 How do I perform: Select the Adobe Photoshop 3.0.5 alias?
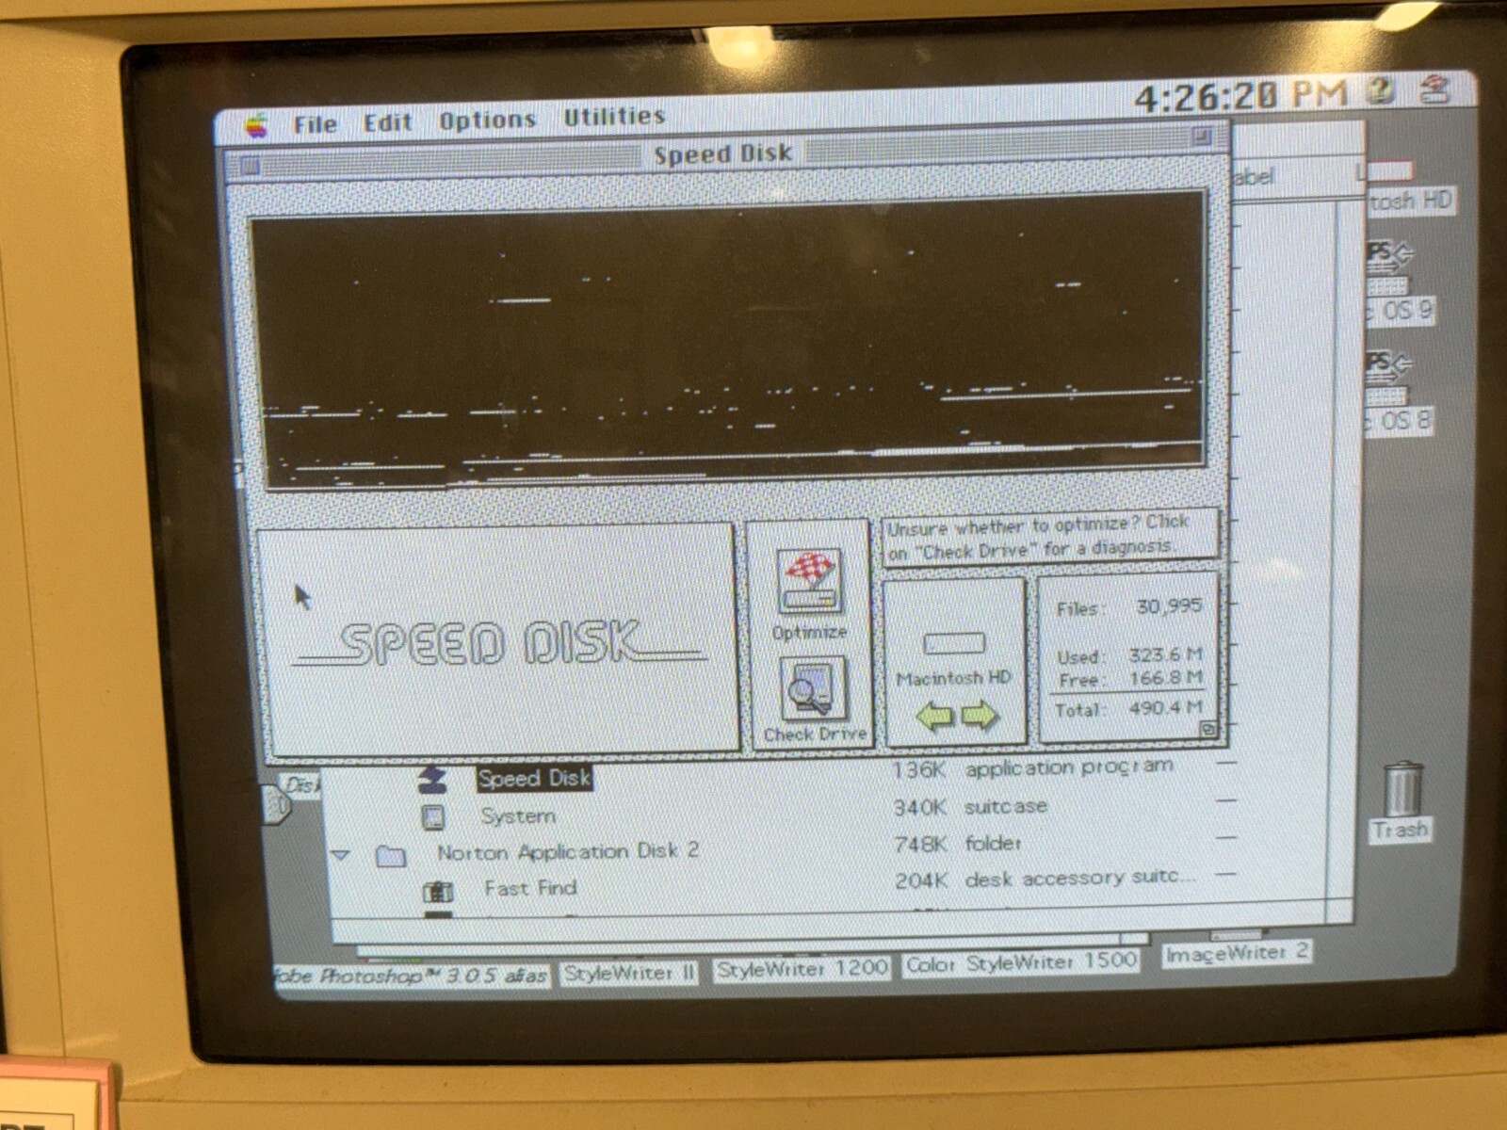412,977
